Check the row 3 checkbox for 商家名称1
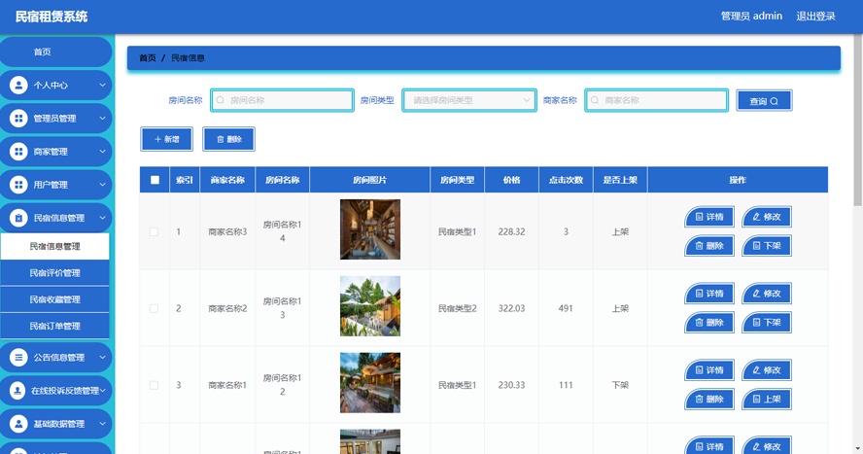863x454 pixels. (155, 385)
